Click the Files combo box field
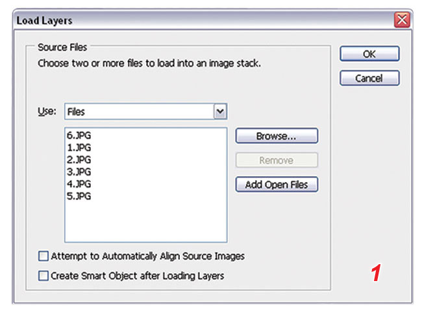 (x=145, y=111)
